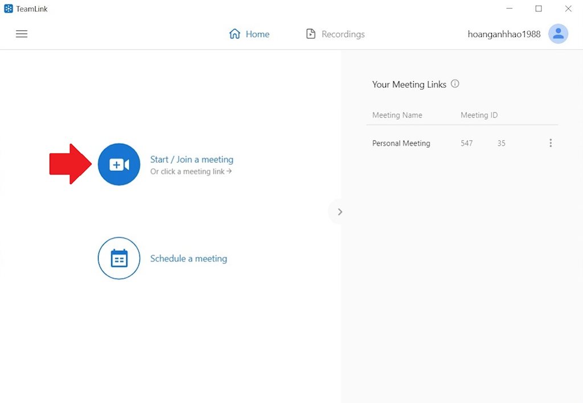
Task: Switch to the Recordings tab
Action: [335, 34]
